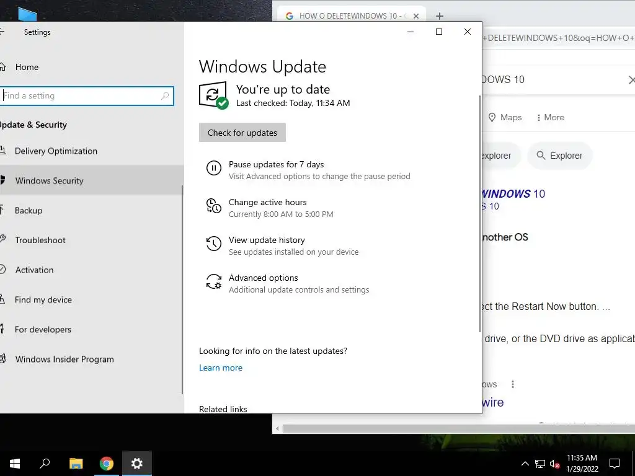The width and height of the screenshot is (635, 476).
Task: Go to Settings Home
Action: pos(27,67)
